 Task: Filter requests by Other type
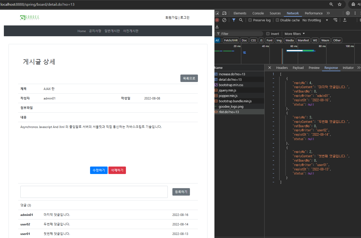337,40
